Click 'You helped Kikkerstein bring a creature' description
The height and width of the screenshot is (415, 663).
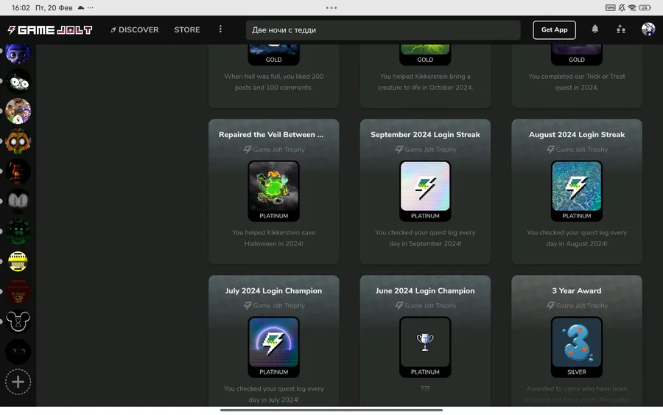[x=425, y=82]
